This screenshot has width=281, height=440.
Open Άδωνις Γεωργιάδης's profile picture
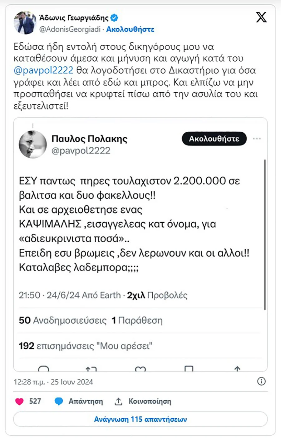25,23
